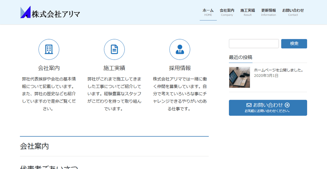This screenshot has width=327, height=169.
Task: Click the 会社案内 section heading
Action: [35, 146]
